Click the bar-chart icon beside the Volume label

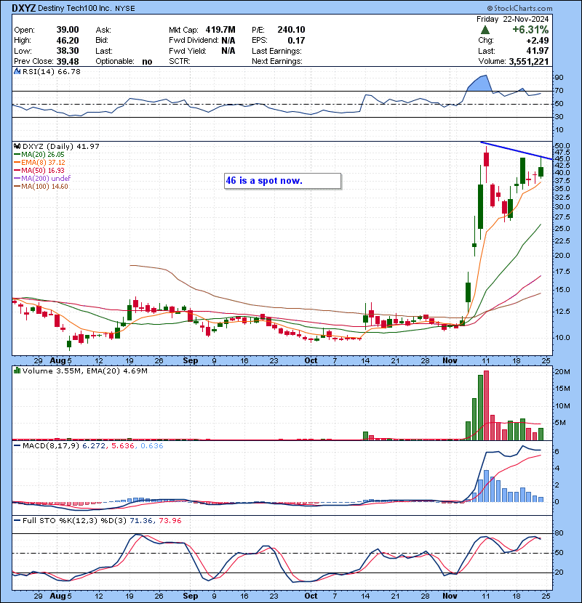tap(17, 371)
